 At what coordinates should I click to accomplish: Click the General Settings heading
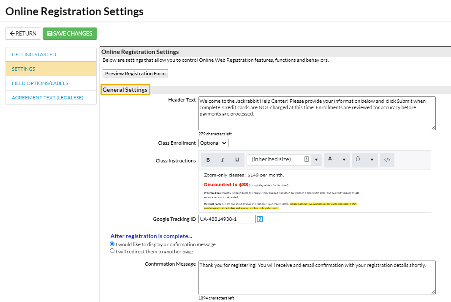coord(125,90)
